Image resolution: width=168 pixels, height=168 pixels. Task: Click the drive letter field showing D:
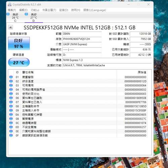[x=82, y=55]
